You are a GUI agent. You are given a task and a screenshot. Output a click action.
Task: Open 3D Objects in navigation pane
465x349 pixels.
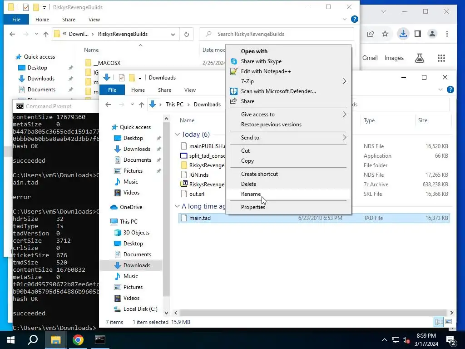tap(136, 233)
